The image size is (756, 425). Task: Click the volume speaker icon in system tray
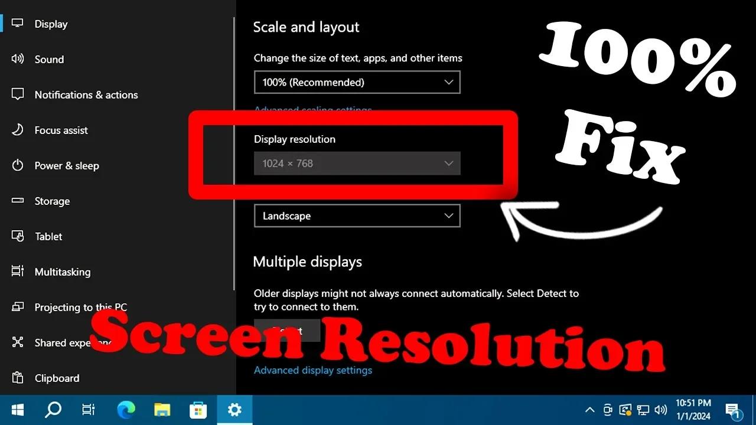[660, 409]
